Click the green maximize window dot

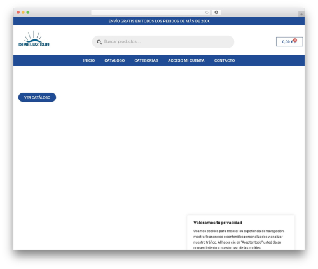[x=28, y=13]
